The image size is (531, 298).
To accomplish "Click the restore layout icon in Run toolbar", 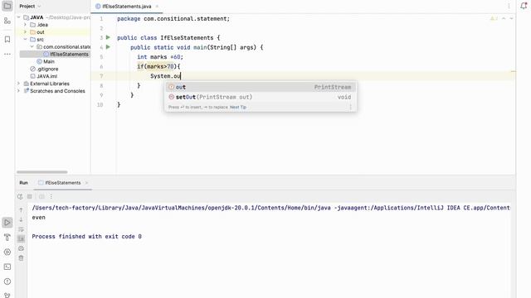I will [41, 196].
